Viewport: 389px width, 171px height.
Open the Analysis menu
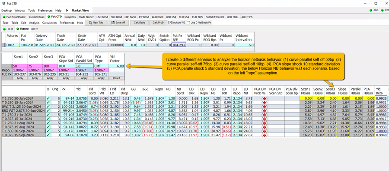[x=34, y=23]
